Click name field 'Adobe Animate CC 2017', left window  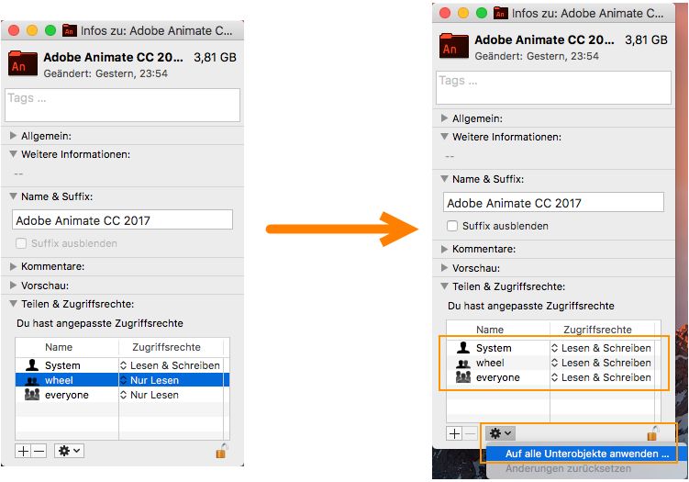coord(123,220)
